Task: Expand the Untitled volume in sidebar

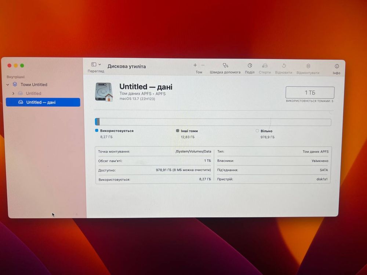Action: (13, 93)
